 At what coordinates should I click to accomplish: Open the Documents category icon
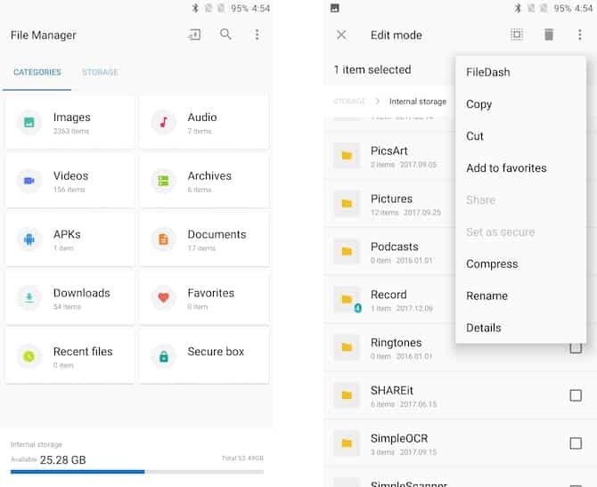coord(163,239)
